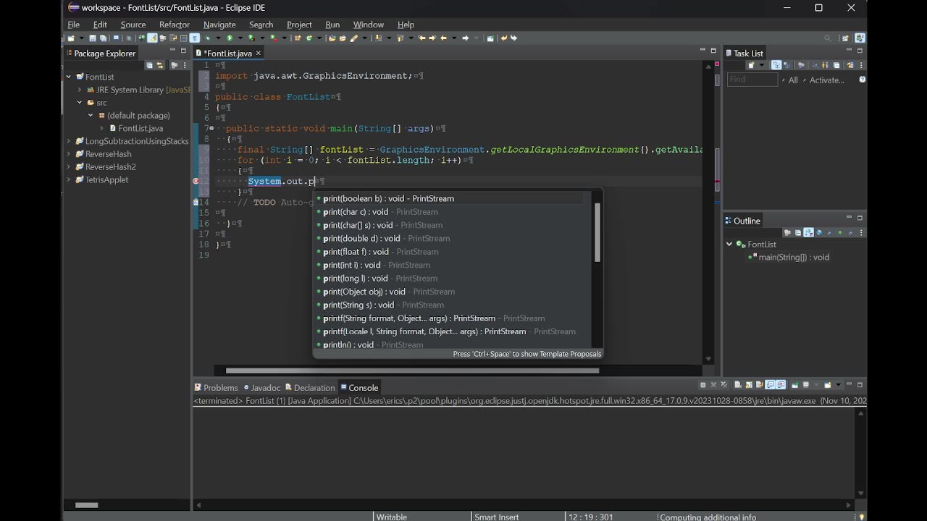Click the New Java Class icon
927x521 pixels.
[309, 38]
